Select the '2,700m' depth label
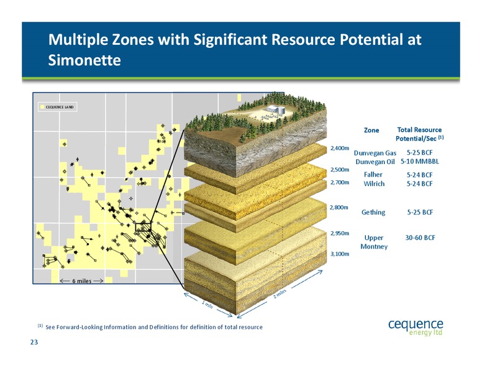 [x=340, y=182]
